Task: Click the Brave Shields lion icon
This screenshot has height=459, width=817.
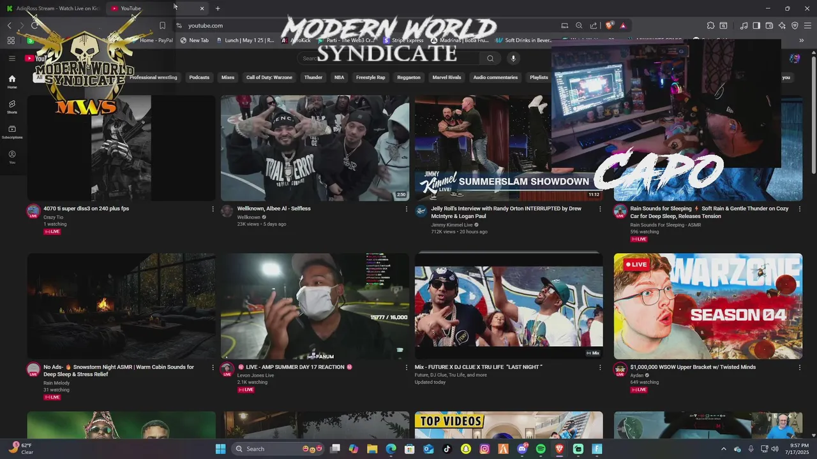Action: [x=609, y=25]
